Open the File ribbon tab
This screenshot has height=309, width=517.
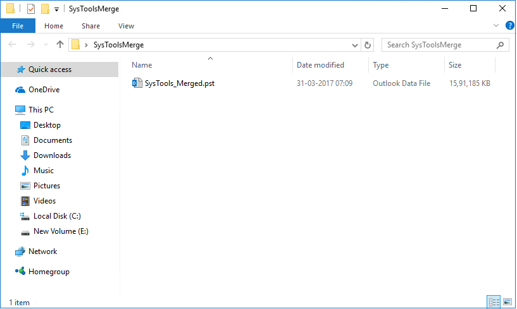18,26
